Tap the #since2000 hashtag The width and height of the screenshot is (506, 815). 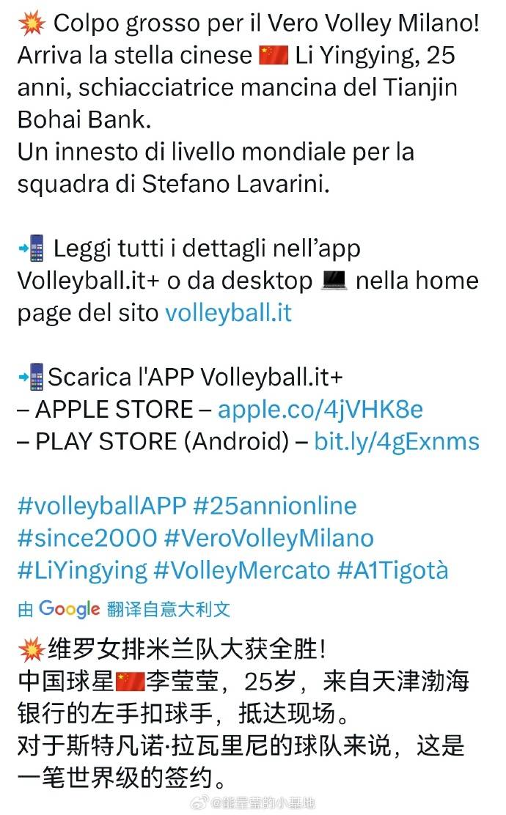click(87, 538)
